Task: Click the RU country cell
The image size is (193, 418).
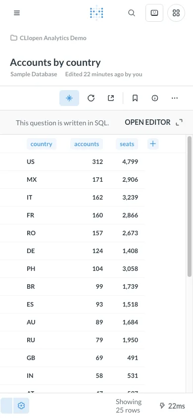Action: coord(31,340)
